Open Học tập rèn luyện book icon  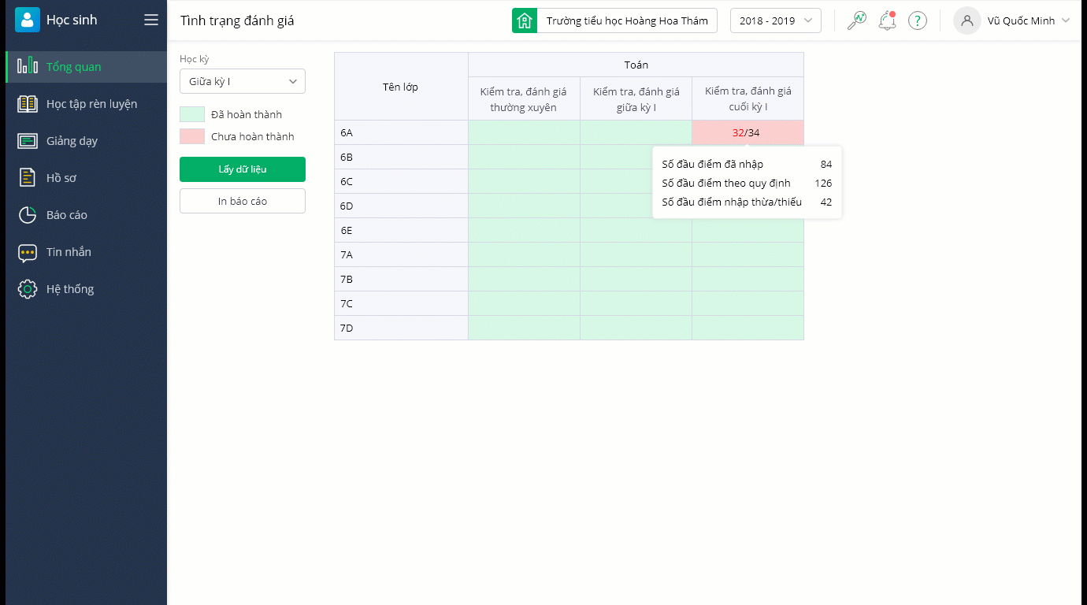[28, 103]
